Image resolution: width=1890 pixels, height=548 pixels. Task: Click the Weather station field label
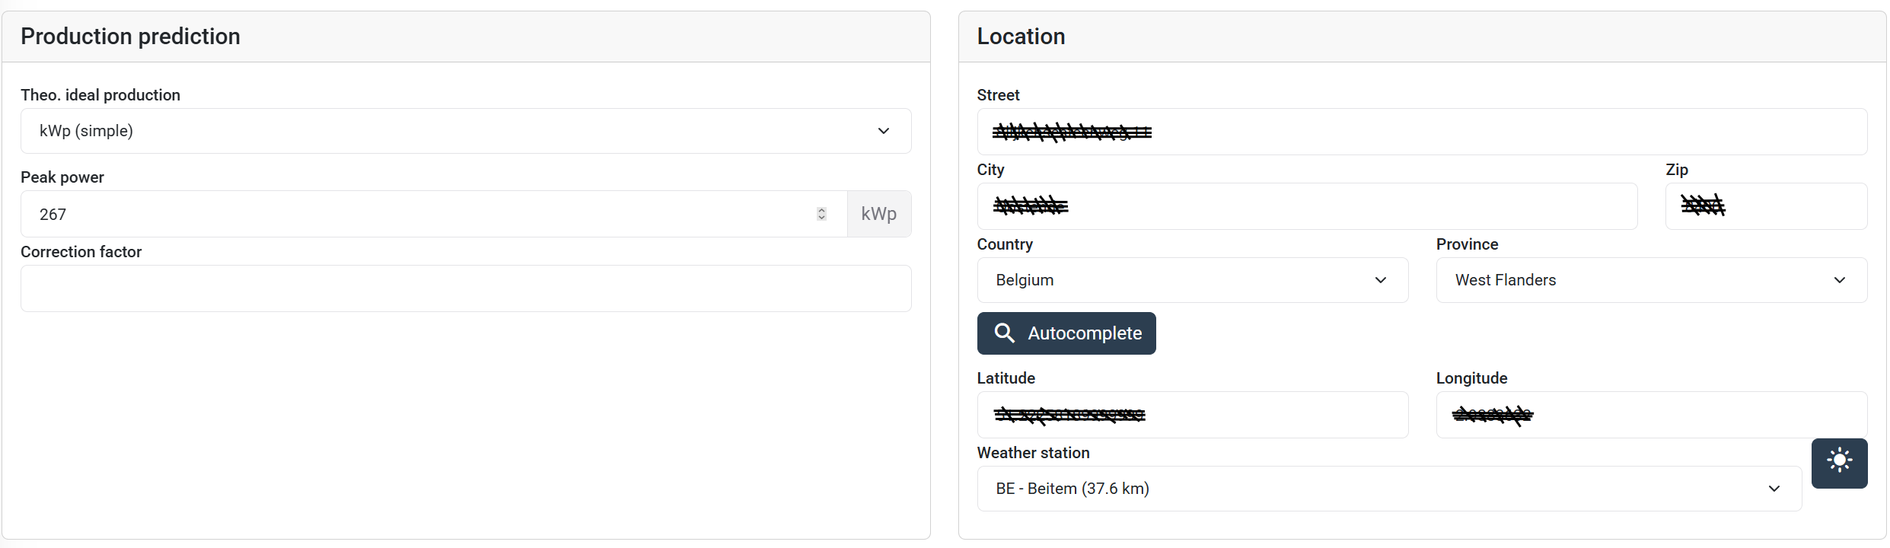(1033, 453)
